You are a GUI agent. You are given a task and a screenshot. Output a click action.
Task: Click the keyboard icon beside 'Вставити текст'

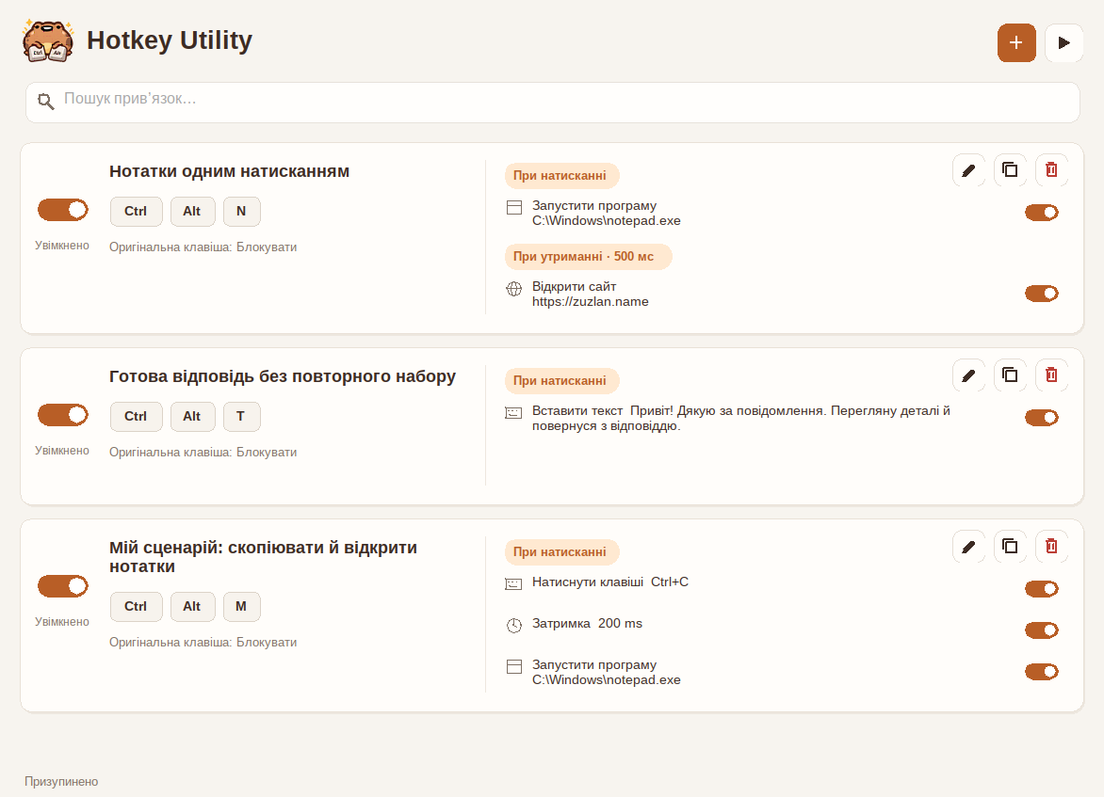pyautogui.click(x=514, y=413)
